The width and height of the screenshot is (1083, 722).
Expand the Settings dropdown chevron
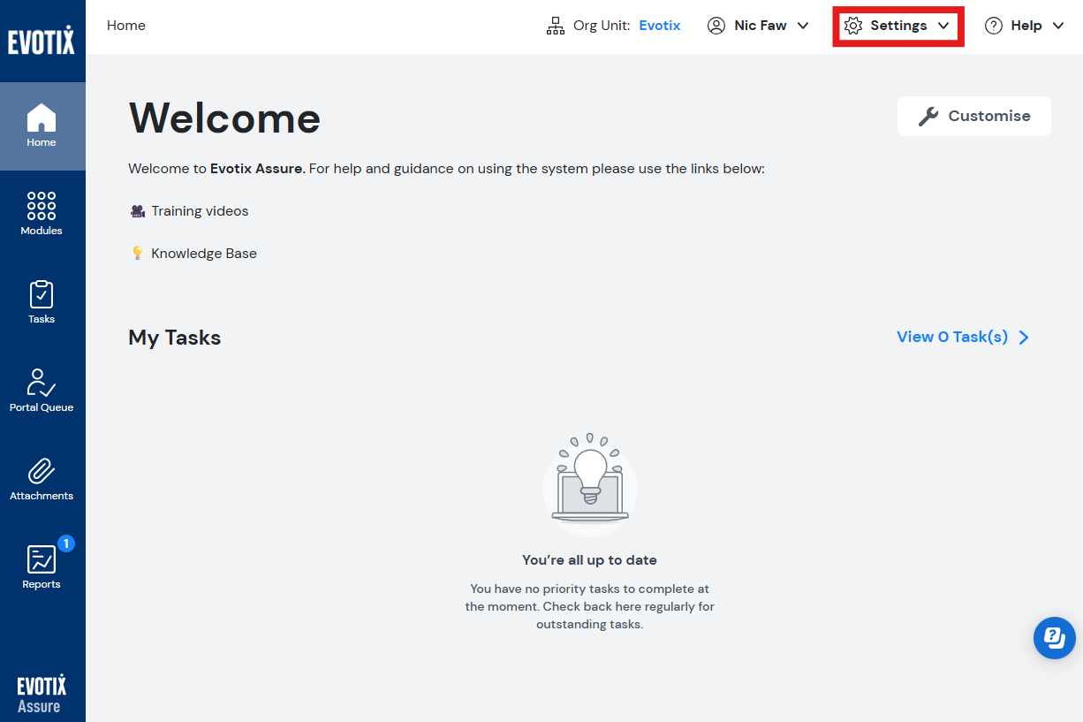tap(943, 26)
